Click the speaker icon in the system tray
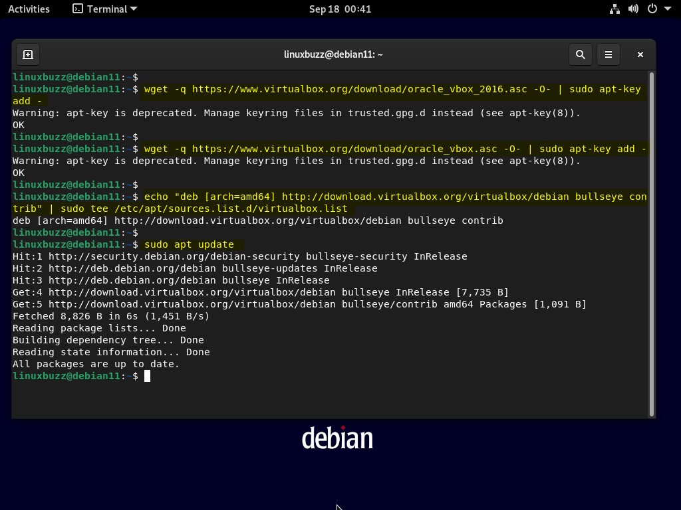Viewport: 681px width, 510px height. pyautogui.click(x=632, y=9)
